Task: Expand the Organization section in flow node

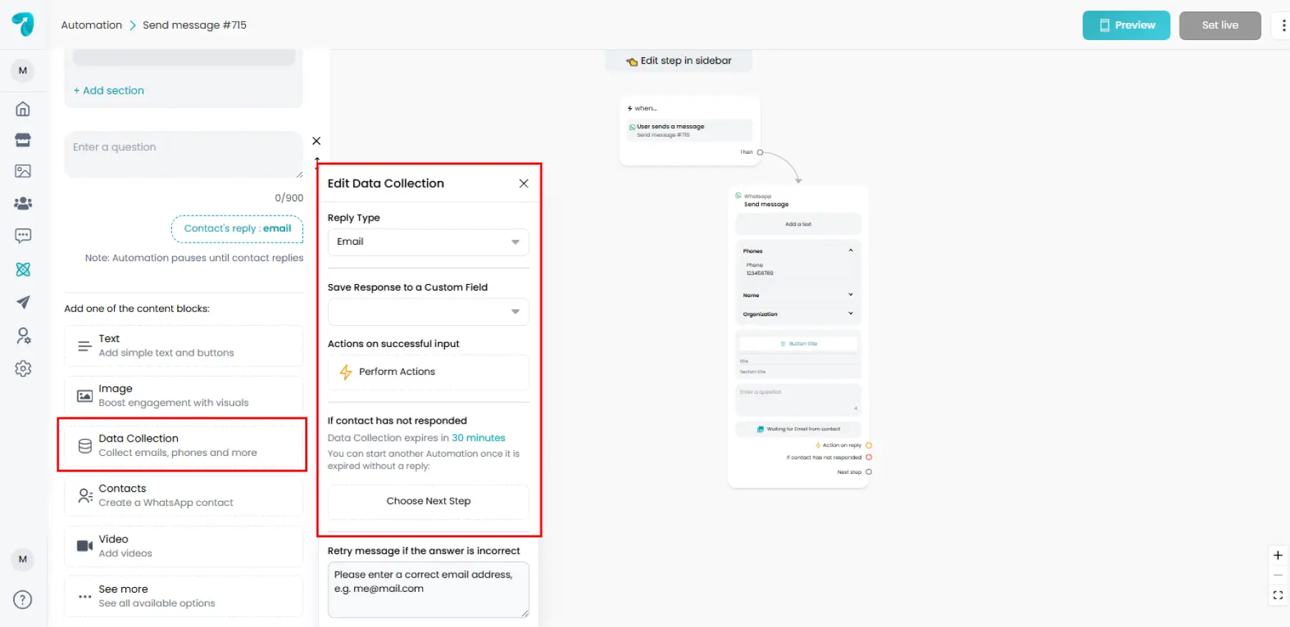Action: (850, 313)
